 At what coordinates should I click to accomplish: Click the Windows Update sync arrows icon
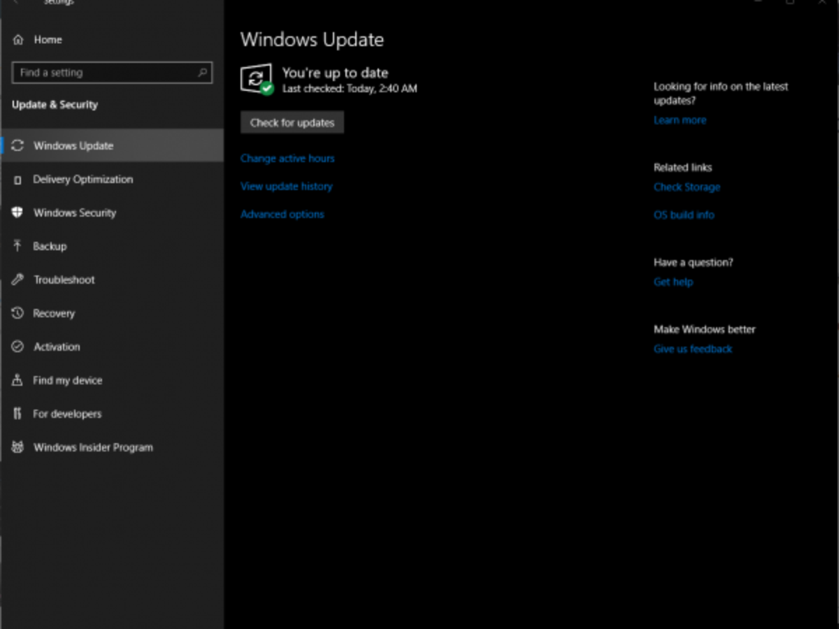18,146
